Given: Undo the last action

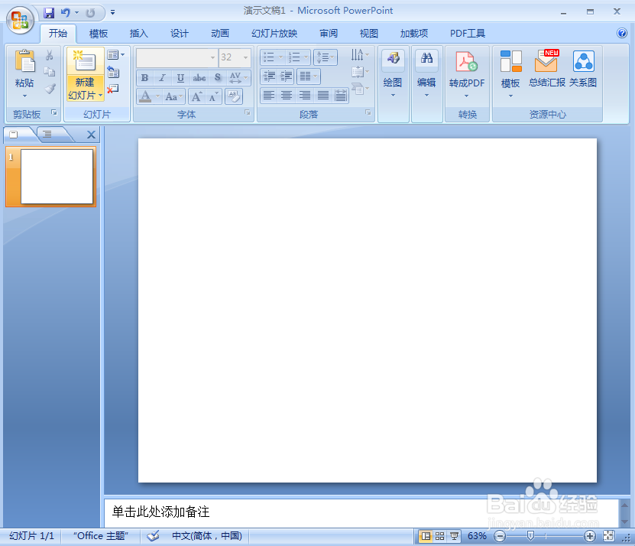Looking at the screenshot, I should (65, 13).
